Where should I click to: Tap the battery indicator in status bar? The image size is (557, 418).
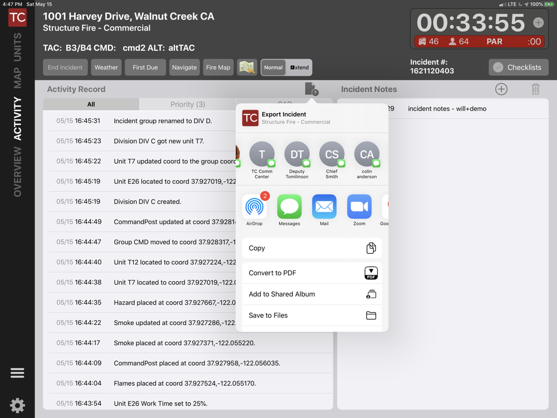549,4
